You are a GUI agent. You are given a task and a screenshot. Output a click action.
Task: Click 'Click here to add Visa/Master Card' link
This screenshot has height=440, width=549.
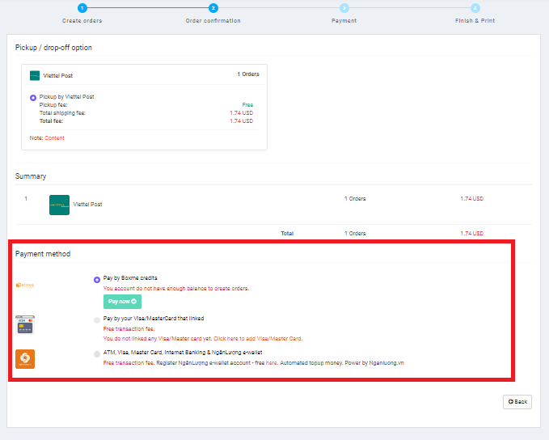tap(258, 338)
